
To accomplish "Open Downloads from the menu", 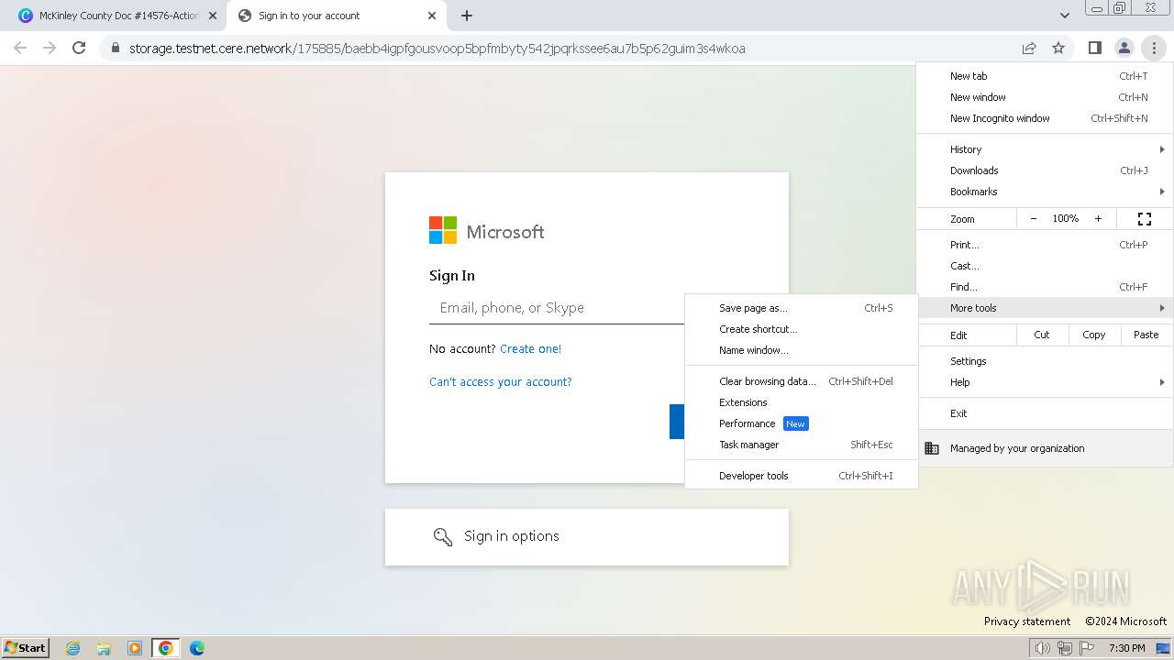I will (1045, 170).
